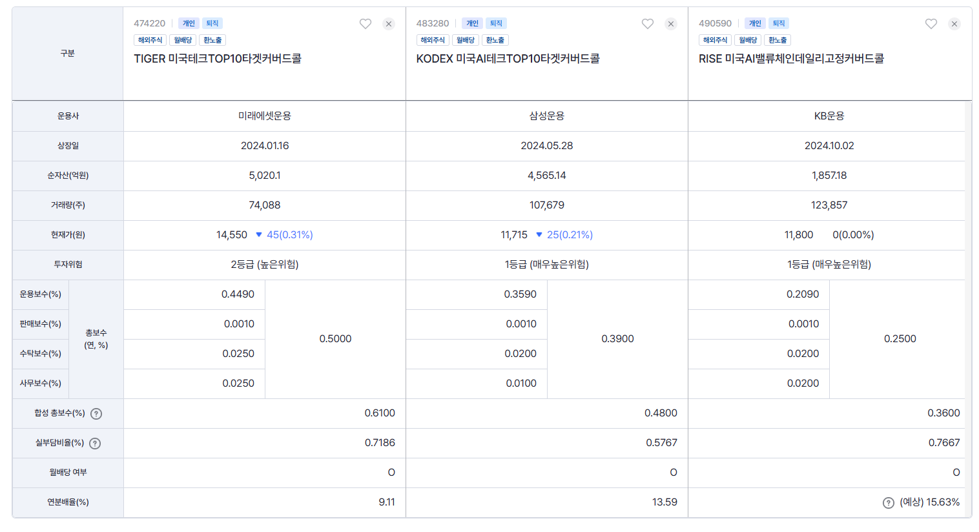Open TIGER 미국테크TOP10타겟커버드콜 ETF title

[218, 59]
